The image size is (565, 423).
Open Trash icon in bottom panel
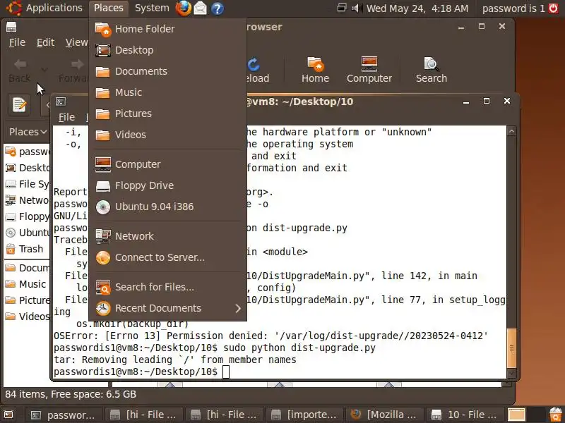tap(556, 415)
